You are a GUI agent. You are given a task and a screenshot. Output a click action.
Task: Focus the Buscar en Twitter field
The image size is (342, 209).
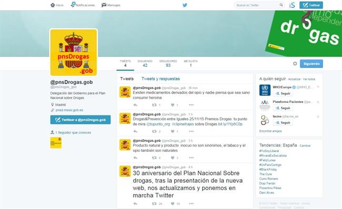coord(259,5)
